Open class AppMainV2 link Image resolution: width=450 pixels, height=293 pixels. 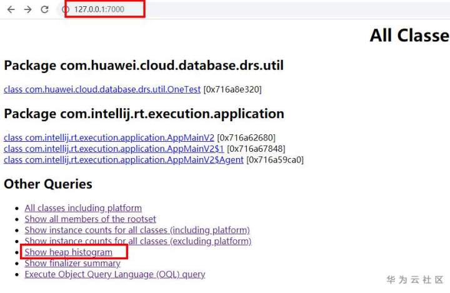click(x=109, y=137)
